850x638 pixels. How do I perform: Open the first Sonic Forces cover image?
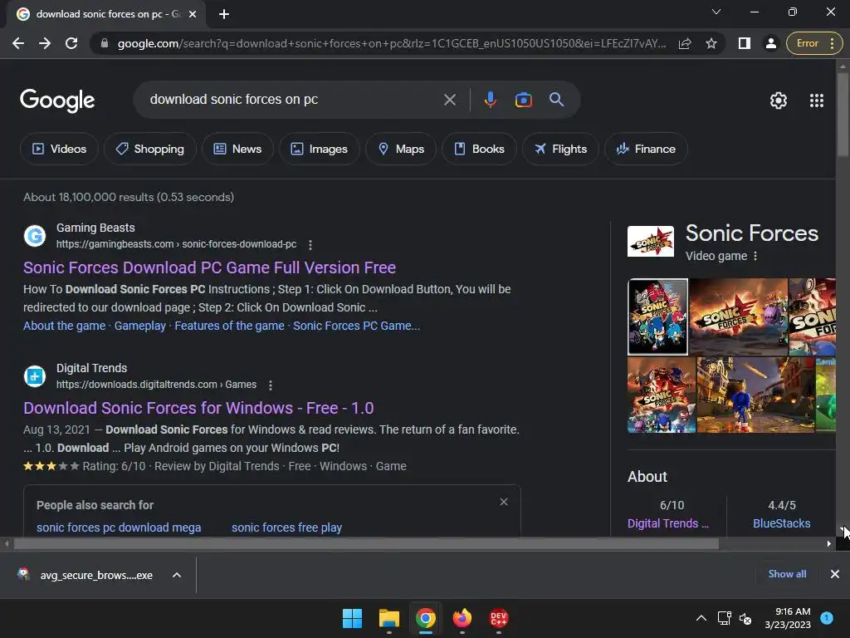[657, 317]
